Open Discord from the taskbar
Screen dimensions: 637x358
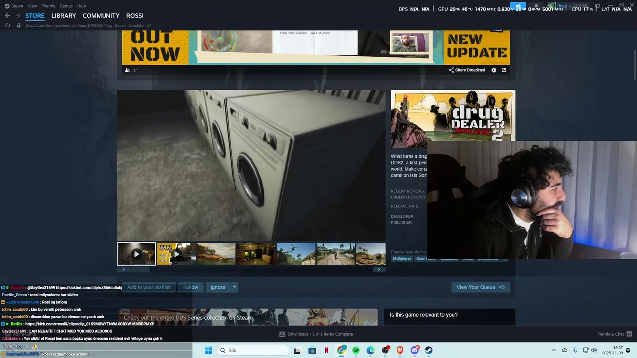point(415,350)
